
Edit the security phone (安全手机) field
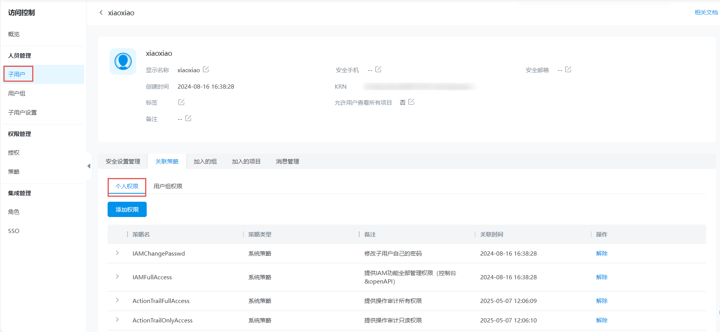pyautogui.click(x=378, y=70)
